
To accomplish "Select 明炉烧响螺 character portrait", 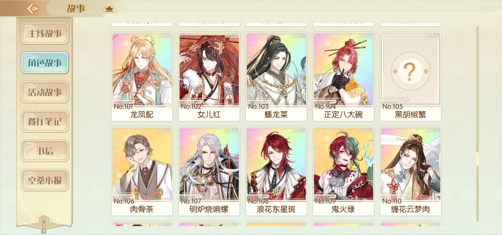I will 209,171.
